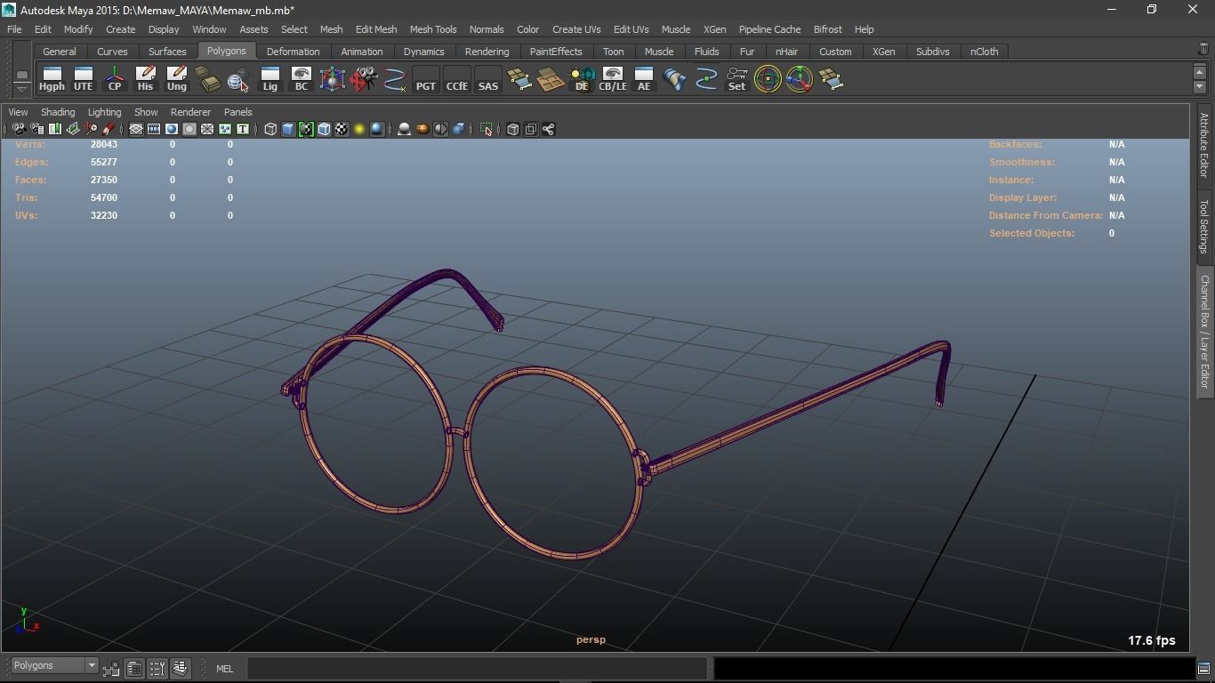Click the delete trash icon beside shelf tabs
Image resolution: width=1215 pixels, height=683 pixels.
tap(1203, 50)
